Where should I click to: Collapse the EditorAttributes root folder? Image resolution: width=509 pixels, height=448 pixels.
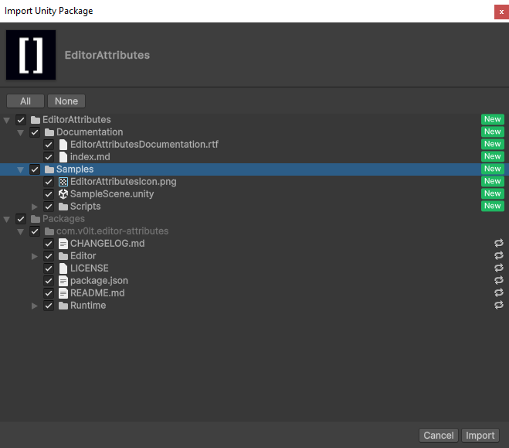pos(6,120)
